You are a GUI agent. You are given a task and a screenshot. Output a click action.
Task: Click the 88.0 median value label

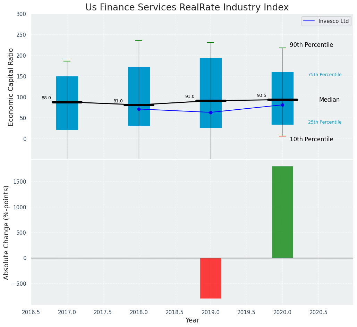(46, 98)
